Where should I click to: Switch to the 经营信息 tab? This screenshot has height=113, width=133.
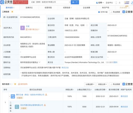[67, 8]
